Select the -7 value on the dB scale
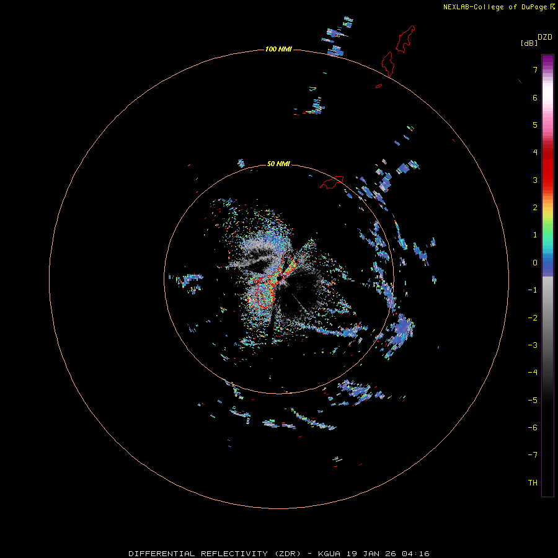 (x=533, y=455)
